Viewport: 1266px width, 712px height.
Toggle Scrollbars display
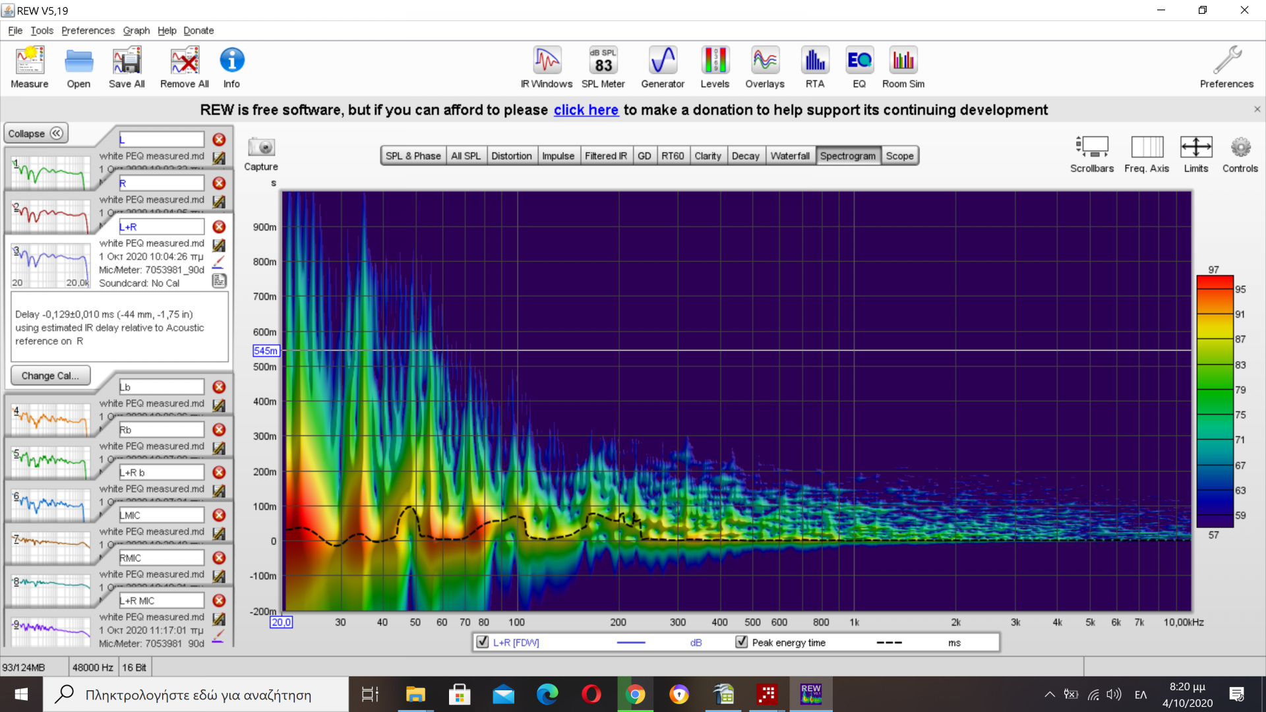pos(1091,148)
